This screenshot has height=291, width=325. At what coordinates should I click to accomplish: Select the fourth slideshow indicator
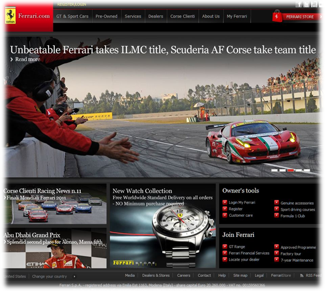pos(299,170)
